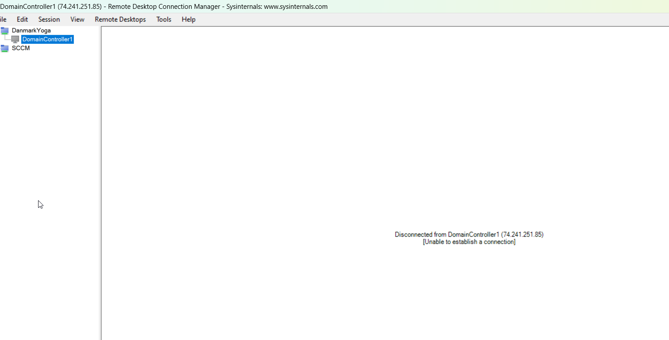Open the Session menu

49,19
